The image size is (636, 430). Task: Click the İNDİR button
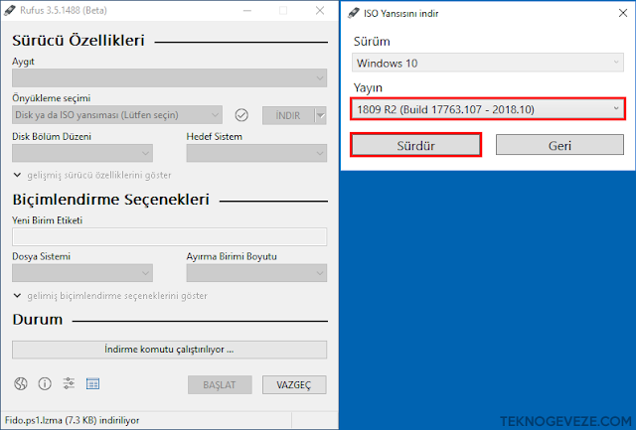click(288, 115)
